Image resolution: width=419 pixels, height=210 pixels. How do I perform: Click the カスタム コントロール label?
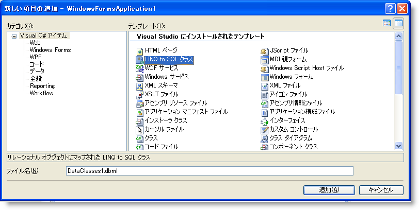point(294,130)
